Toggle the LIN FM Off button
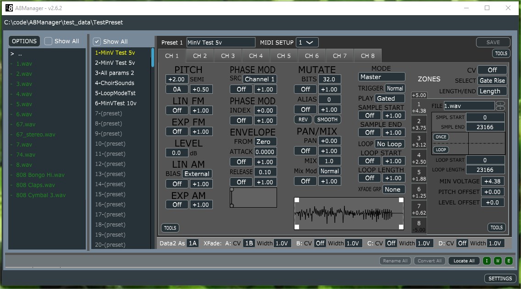 point(177,110)
